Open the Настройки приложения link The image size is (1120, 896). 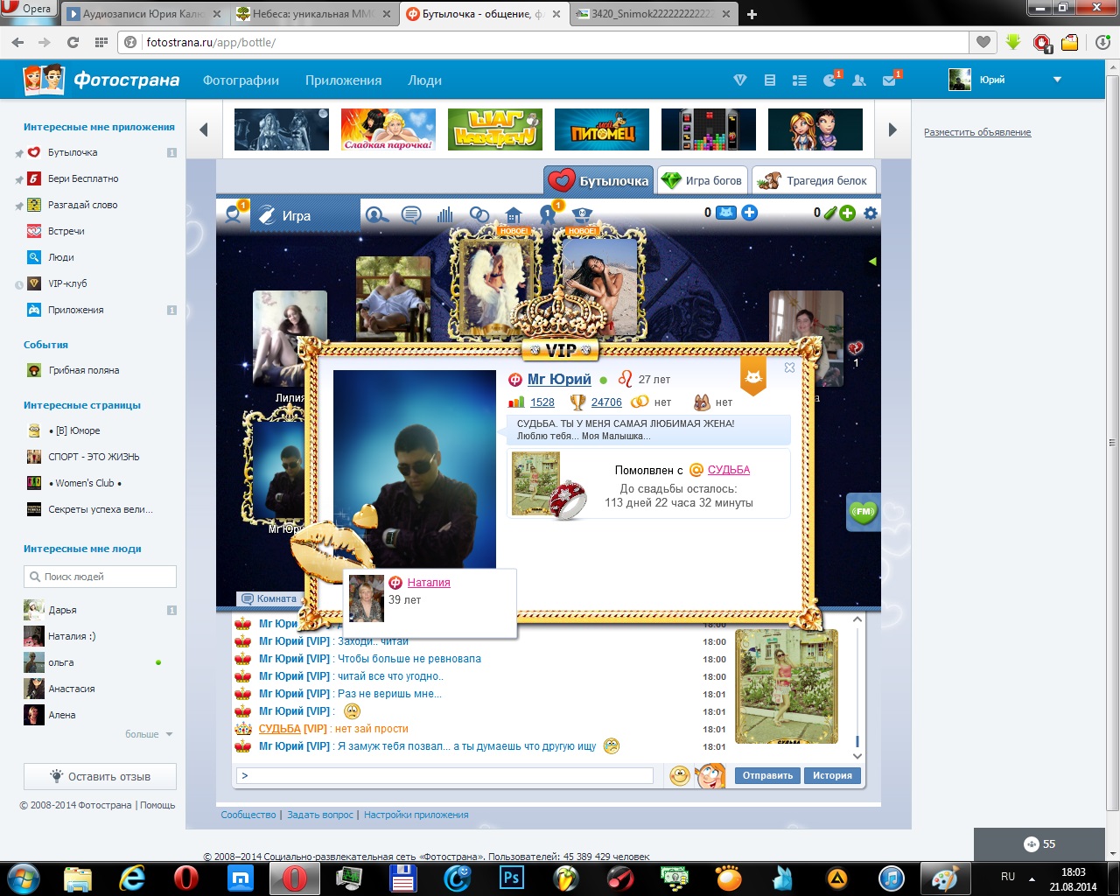tap(416, 815)
